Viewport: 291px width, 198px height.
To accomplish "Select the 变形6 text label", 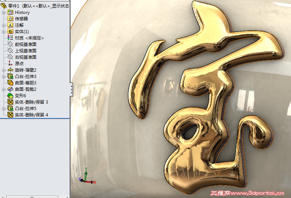I will tap(20, 96).
